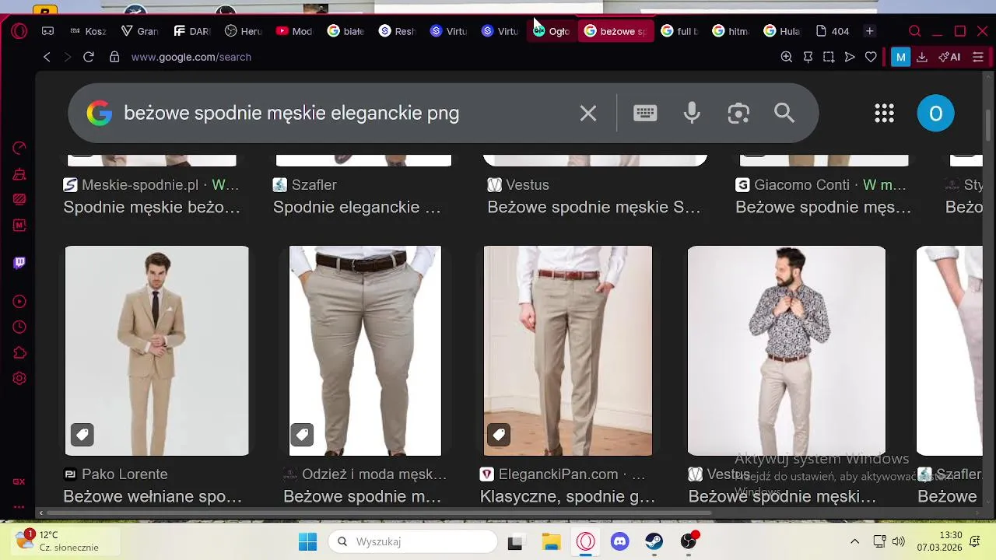Click the Google logo in search bar
Image resolution: width=996 pixels, height=560 pixels.
(x=99, y=114)
